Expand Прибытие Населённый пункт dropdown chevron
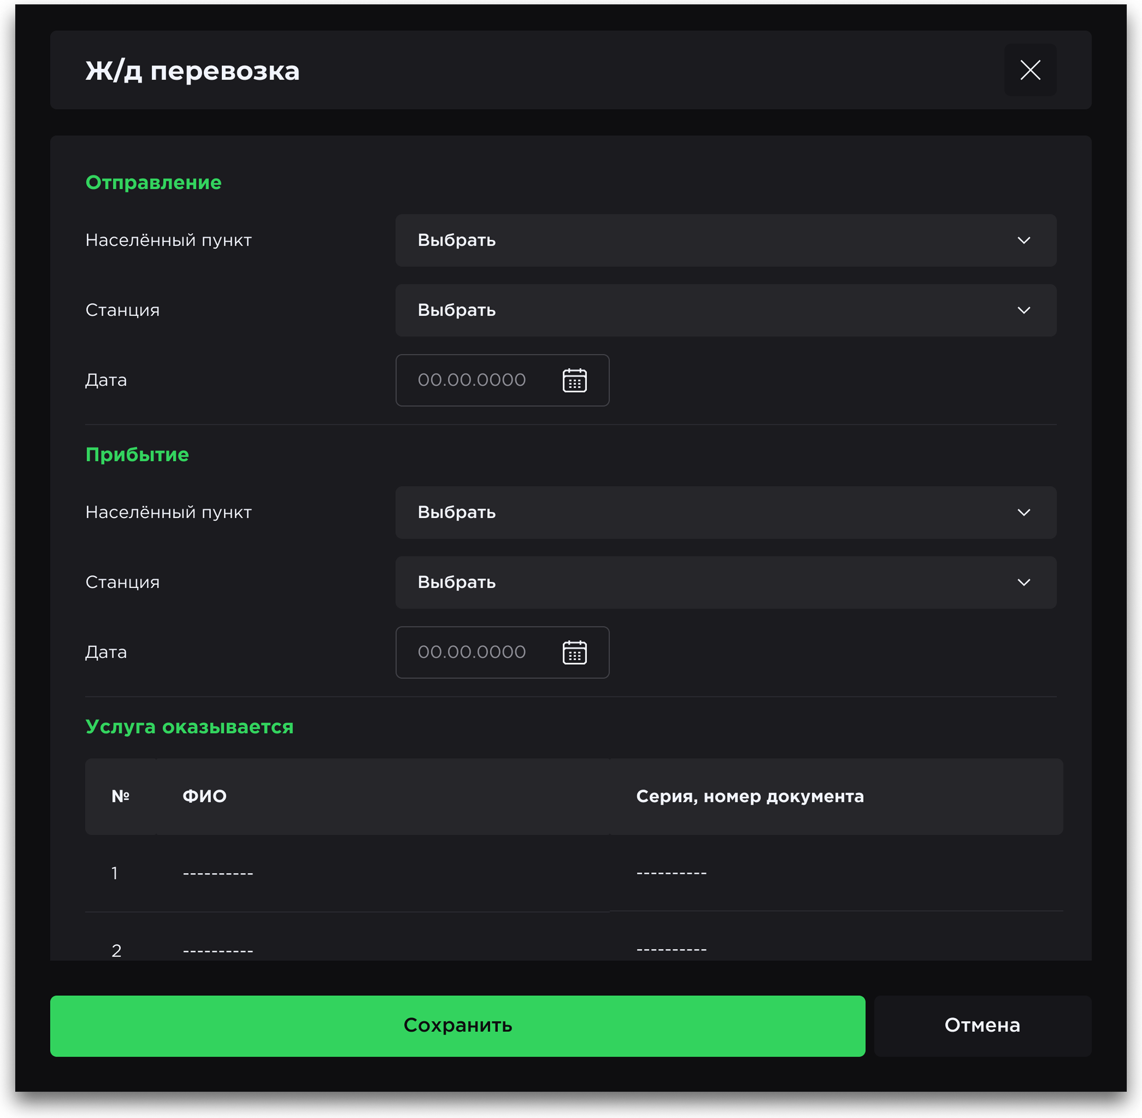 click(1024, 512)
